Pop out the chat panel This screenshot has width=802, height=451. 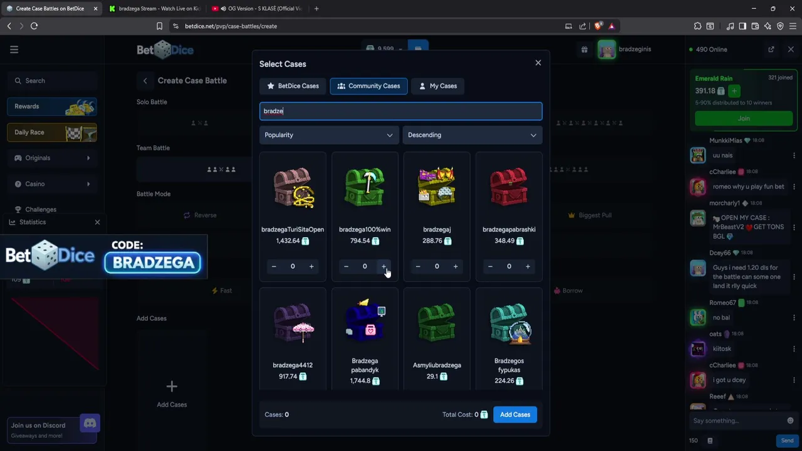[x=771, y=49]
